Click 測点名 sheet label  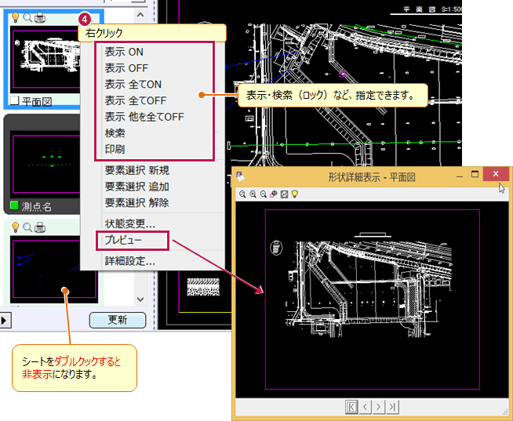click(37, 207)
